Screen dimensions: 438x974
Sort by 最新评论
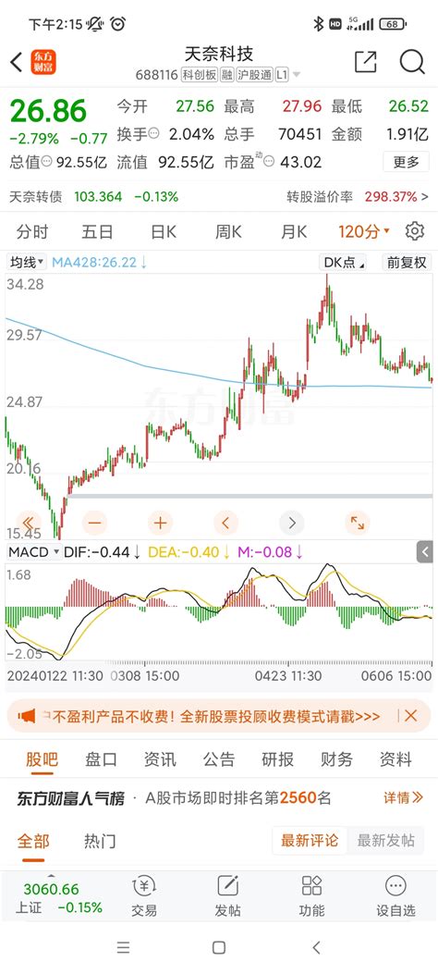pos(310,841)
